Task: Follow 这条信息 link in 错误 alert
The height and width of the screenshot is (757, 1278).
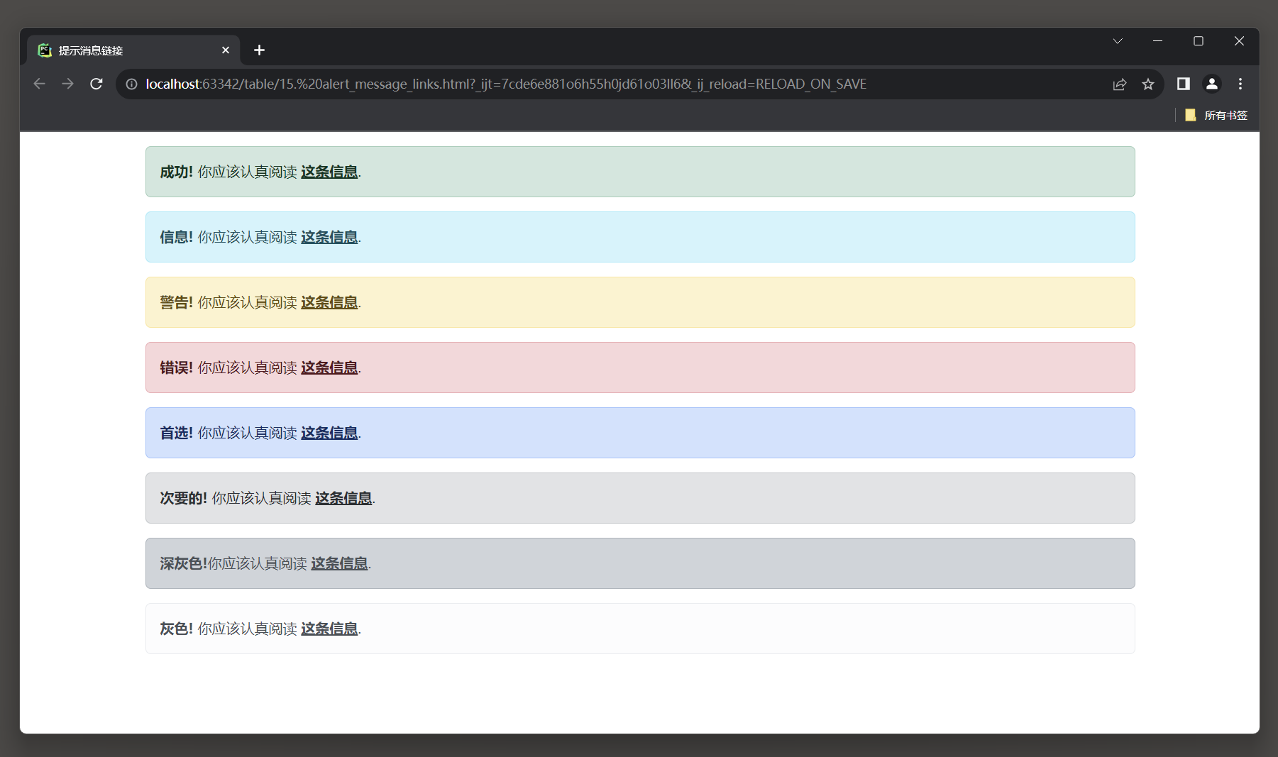Action: (x=329, y=368)
